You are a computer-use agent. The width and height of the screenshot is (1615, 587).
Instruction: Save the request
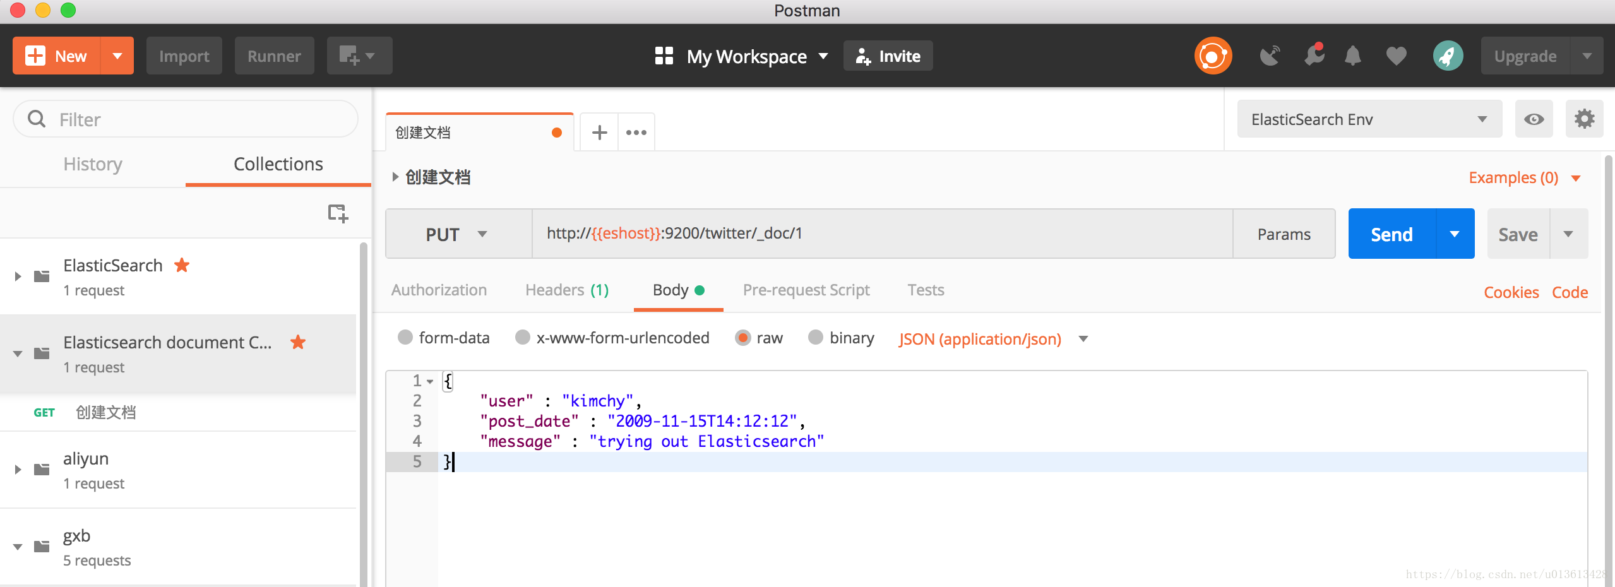tap(1518, 234)
